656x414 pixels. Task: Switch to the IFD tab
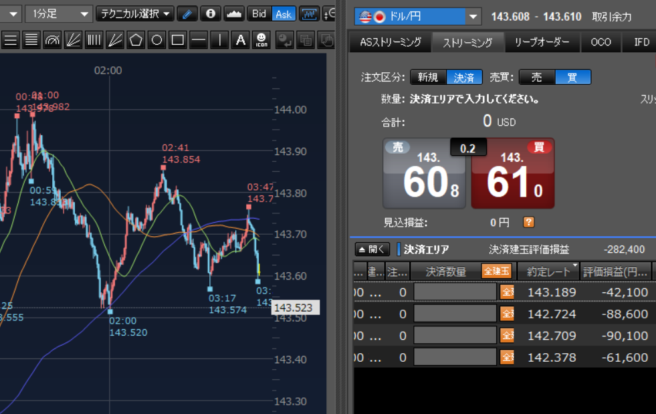[x=639, y=42]
